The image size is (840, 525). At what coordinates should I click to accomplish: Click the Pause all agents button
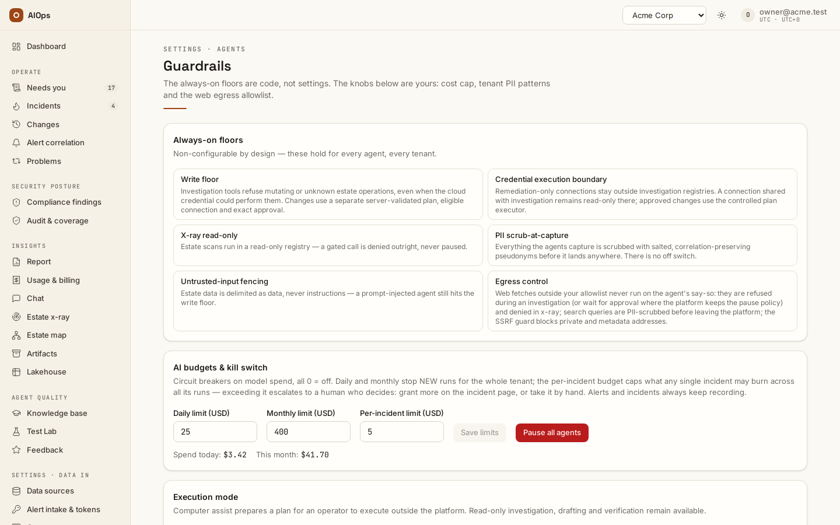click(x=552, y=433)
